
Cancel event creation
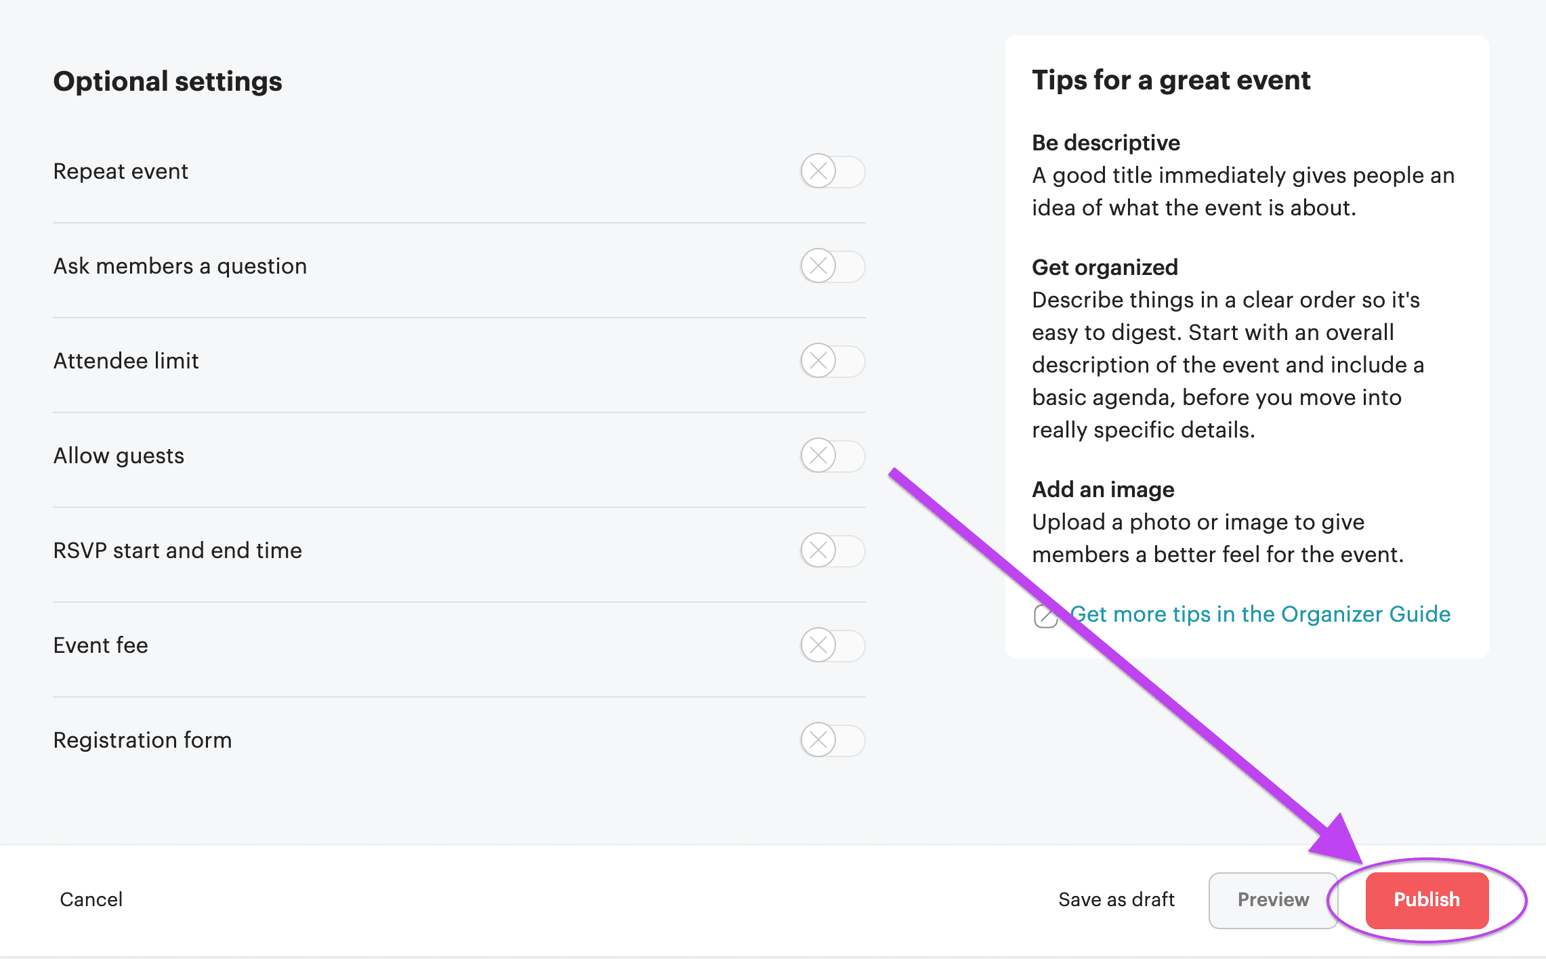pos(91,899)
